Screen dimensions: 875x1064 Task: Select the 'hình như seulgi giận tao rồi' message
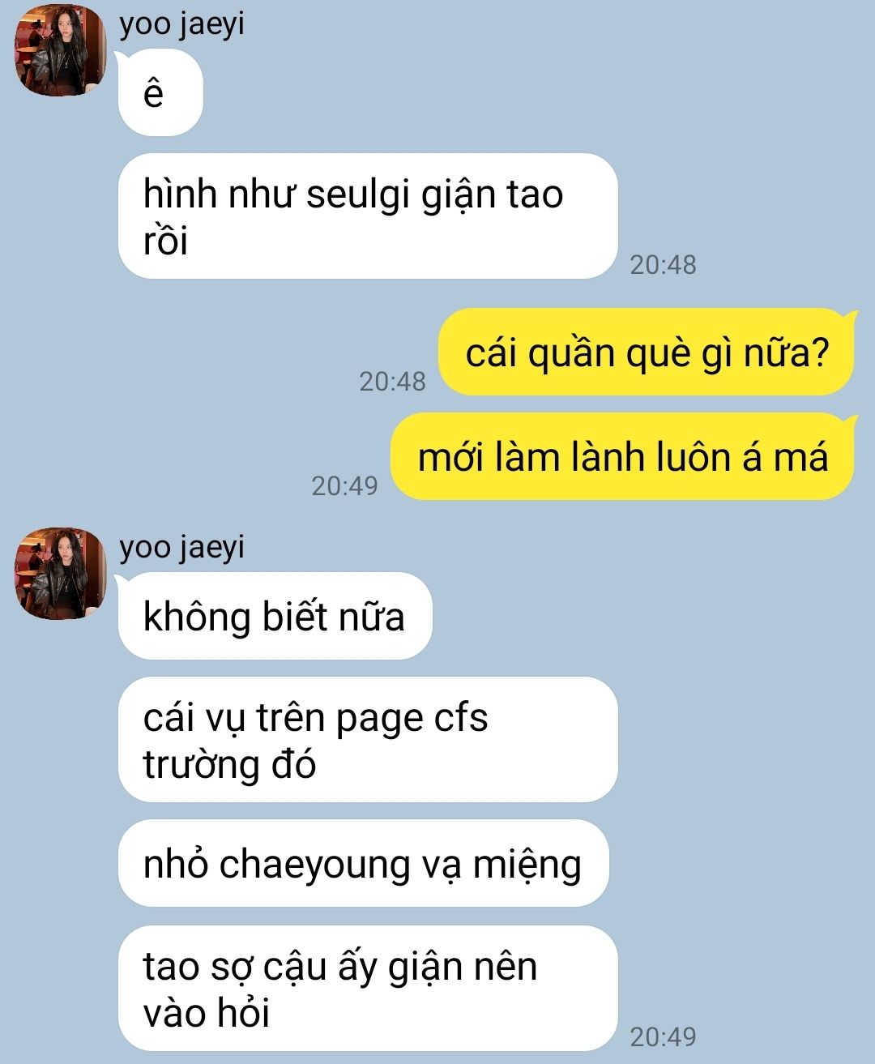pos(368,216)
